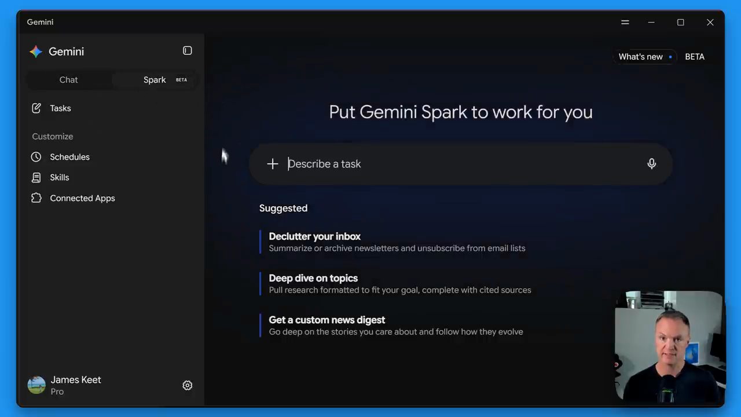Image resolution: width=741 pixels, height=417 pixels.
Task: Minimize the Gemini window
Action: coord(651,22)
